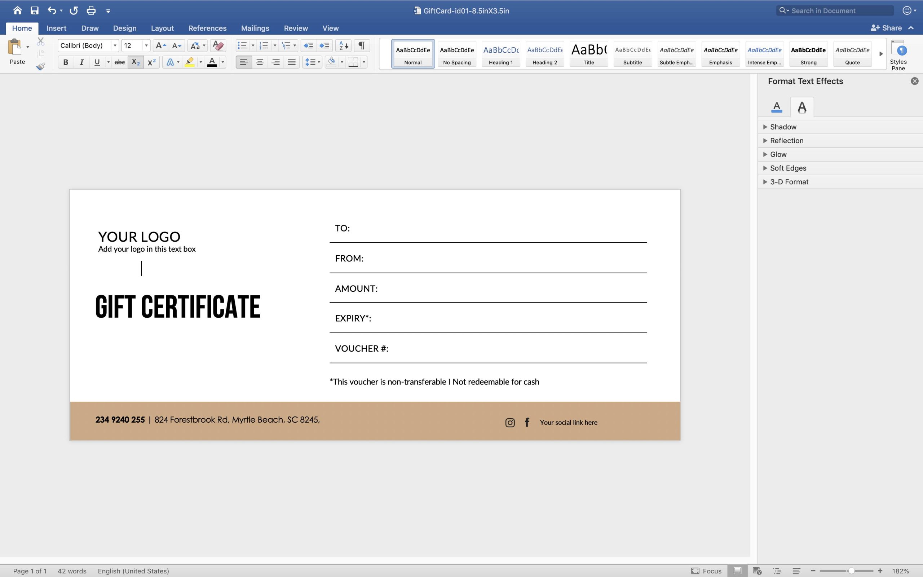The image size is (923, 577).
Task: Open the Layout ribbon tab
Action: [x=162, y=28]
